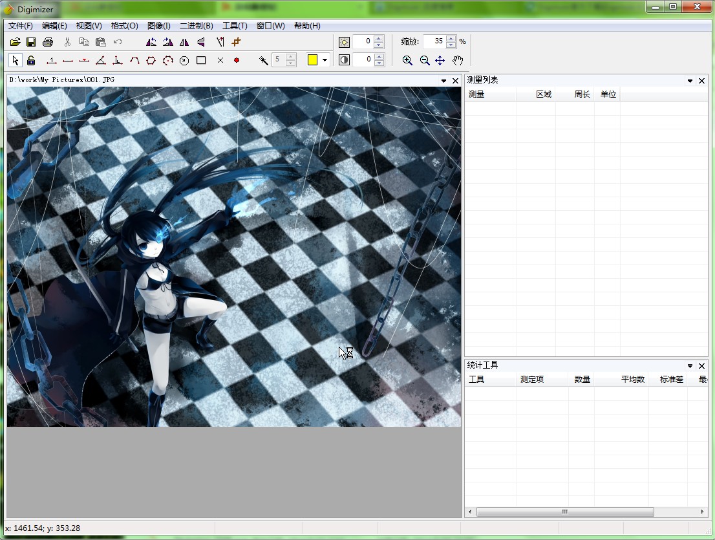
Task: Select the angle measurement tool
Action: pos(100,60)
